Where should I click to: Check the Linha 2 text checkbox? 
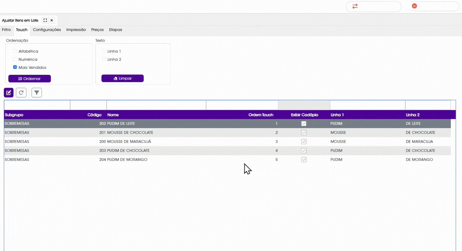104,59
